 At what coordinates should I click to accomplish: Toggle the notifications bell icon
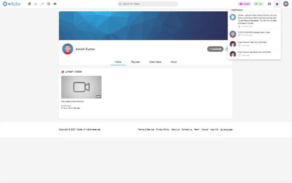[x=277, y=4]
